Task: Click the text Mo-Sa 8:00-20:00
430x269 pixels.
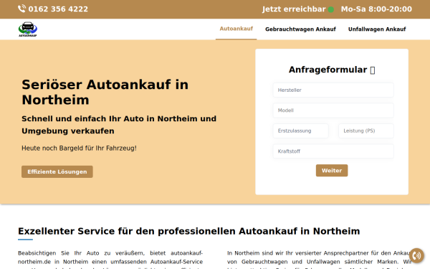Action: tap(376, 9)
